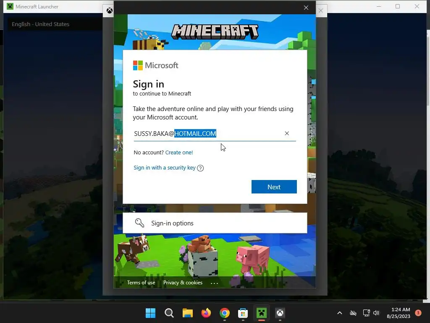Close the Minecraft Launcher window
Viewport: 430px width, 323px height.
pos(417,6)
